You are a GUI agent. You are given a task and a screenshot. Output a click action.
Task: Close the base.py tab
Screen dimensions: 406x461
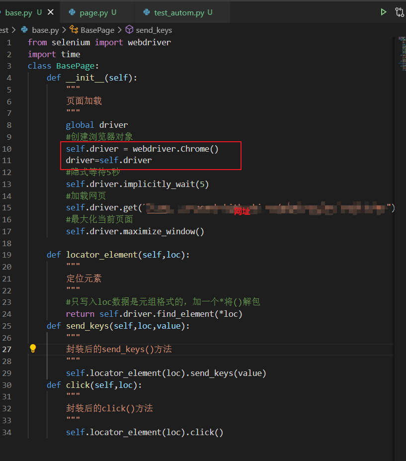point(51,12)
